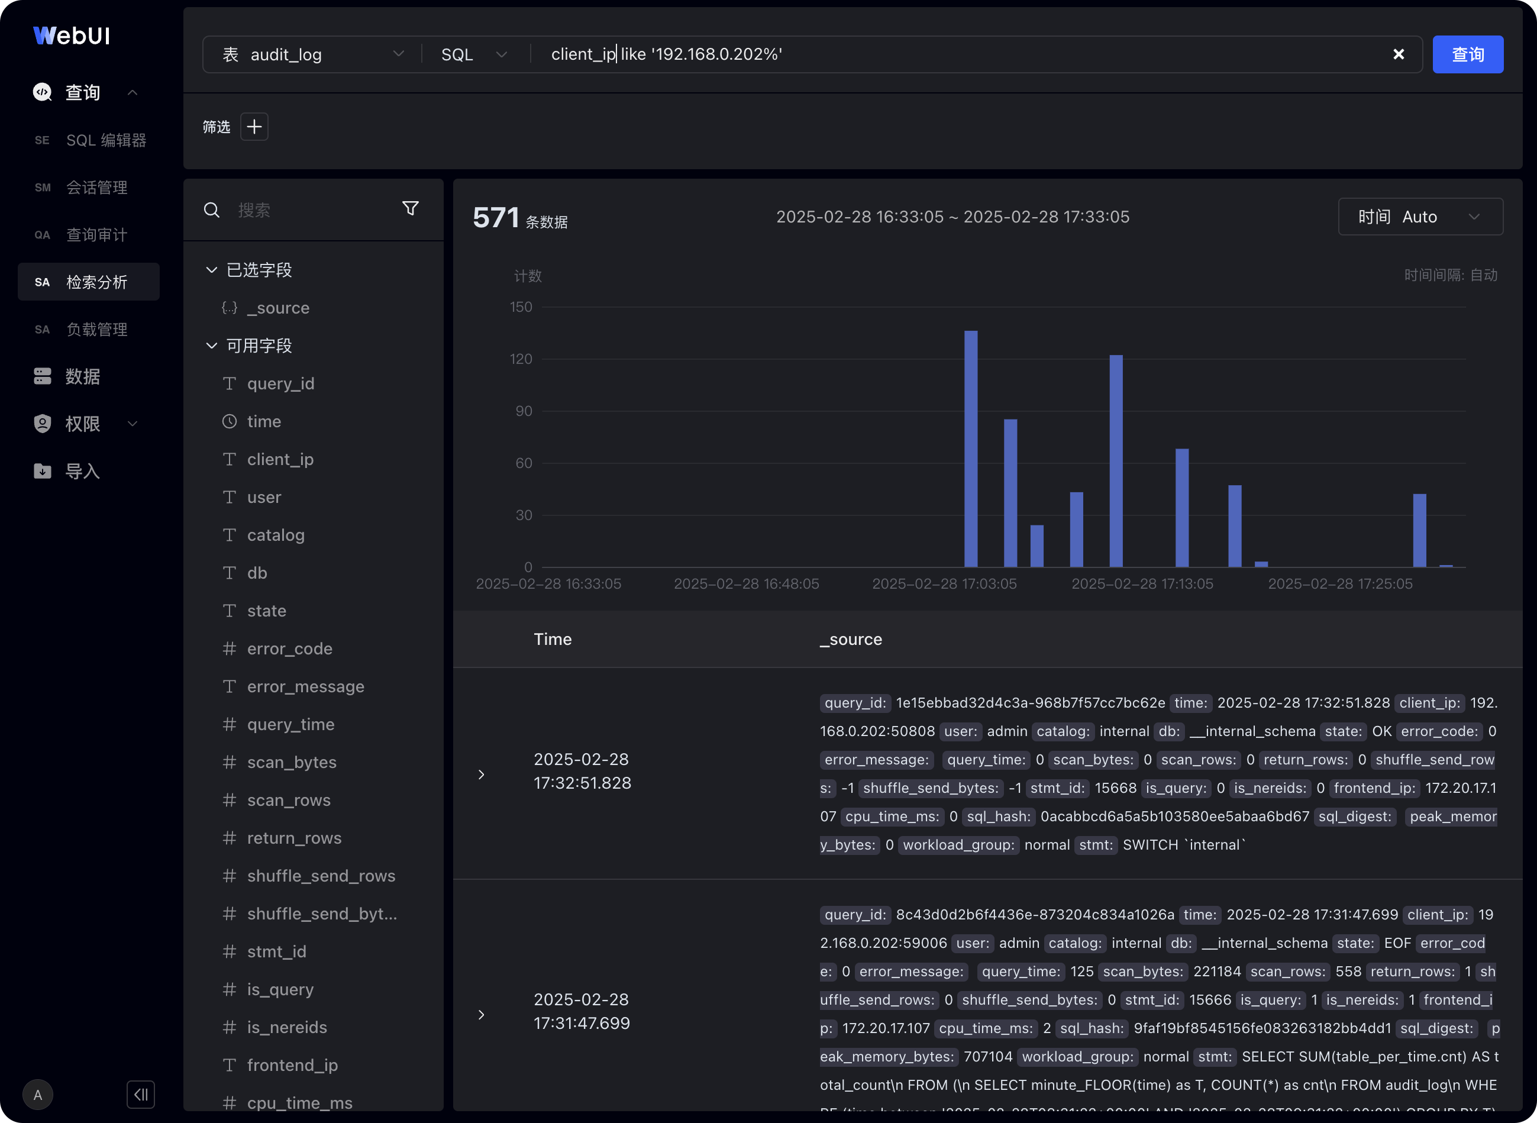Click the tallest histogram bar near 17:03
This screenshot has height=1123, width=1537.
(971, 448)
